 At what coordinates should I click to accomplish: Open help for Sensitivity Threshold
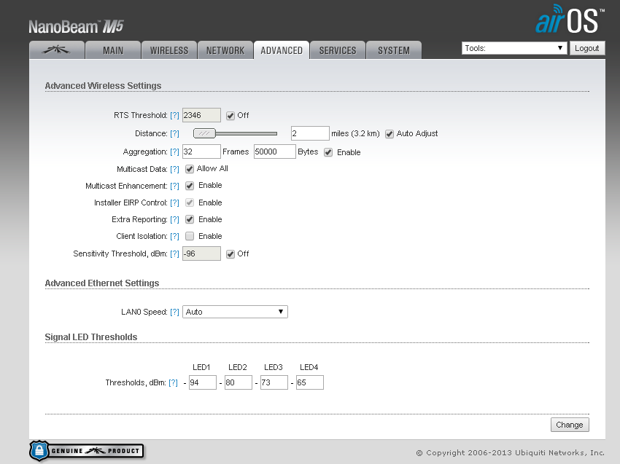pyautogui.click(x=174, y=253)
